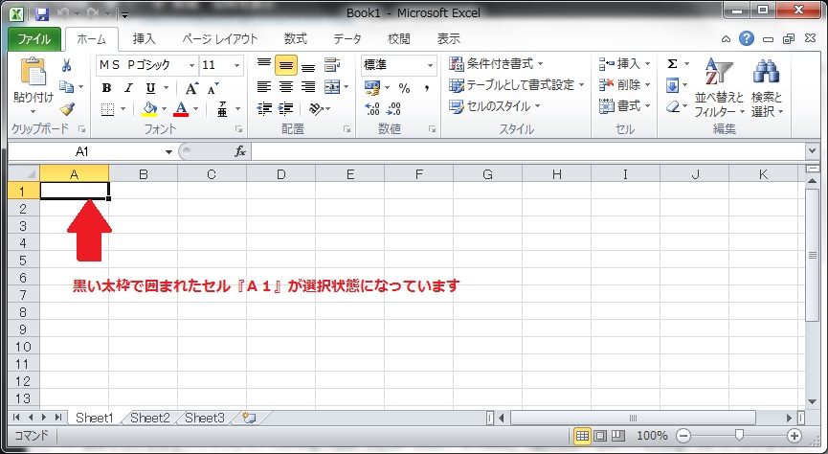
Task: Switch to ページ レイアウト tab
Action: tap(219, 39)
